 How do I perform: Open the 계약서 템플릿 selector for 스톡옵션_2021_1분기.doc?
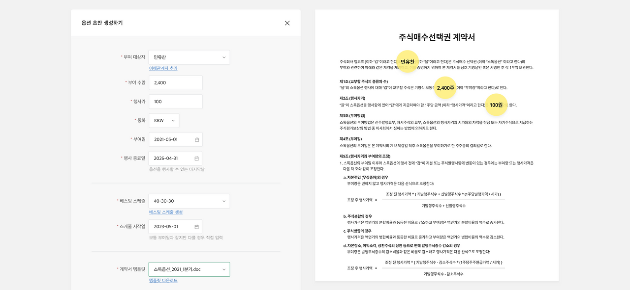(x=189, y=269)
